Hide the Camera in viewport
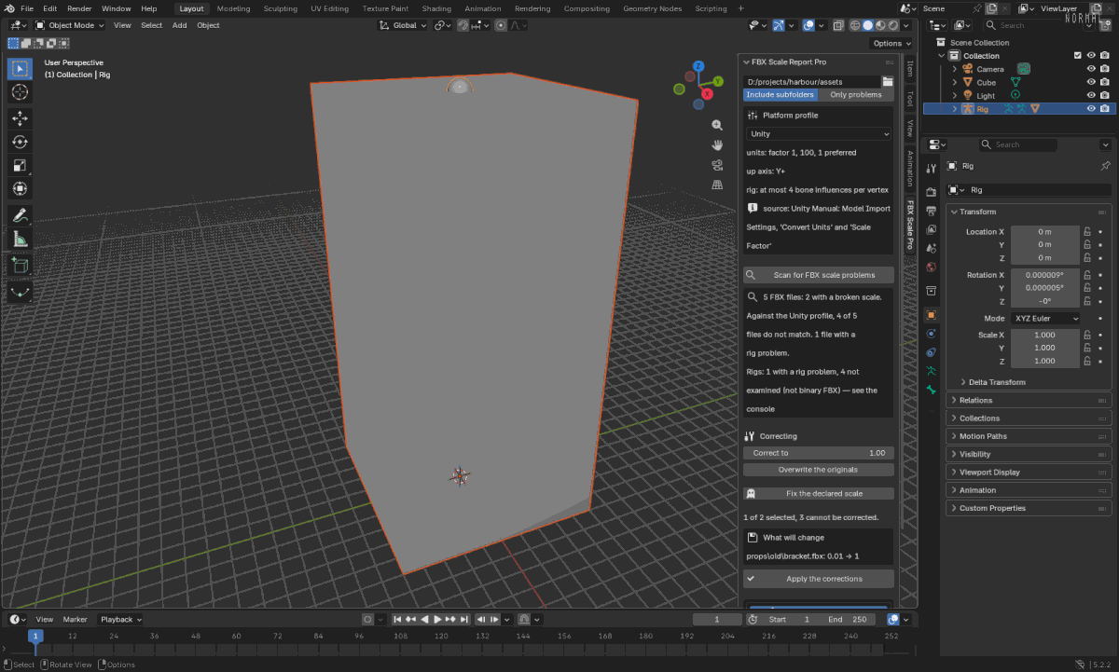This screenshot has width=1119, height=672. coord(1091,69)
